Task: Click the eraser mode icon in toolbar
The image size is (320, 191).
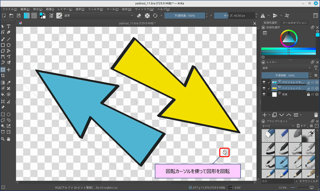Action: [x=139, y=16]
